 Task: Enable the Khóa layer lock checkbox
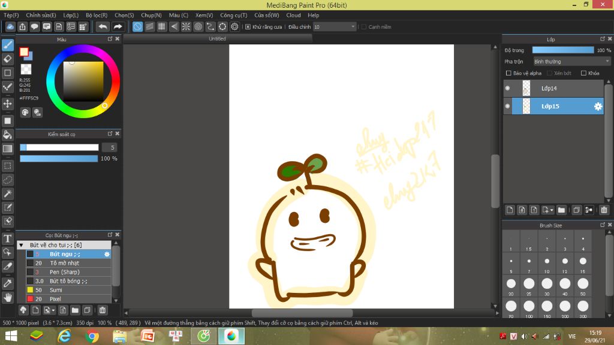[x=583, y=73]
